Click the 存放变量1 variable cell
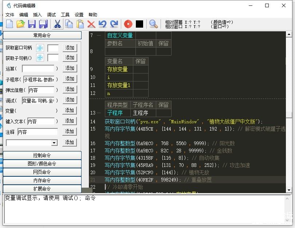295x228 pixels. pyautogui.click(x=119, y=85)
